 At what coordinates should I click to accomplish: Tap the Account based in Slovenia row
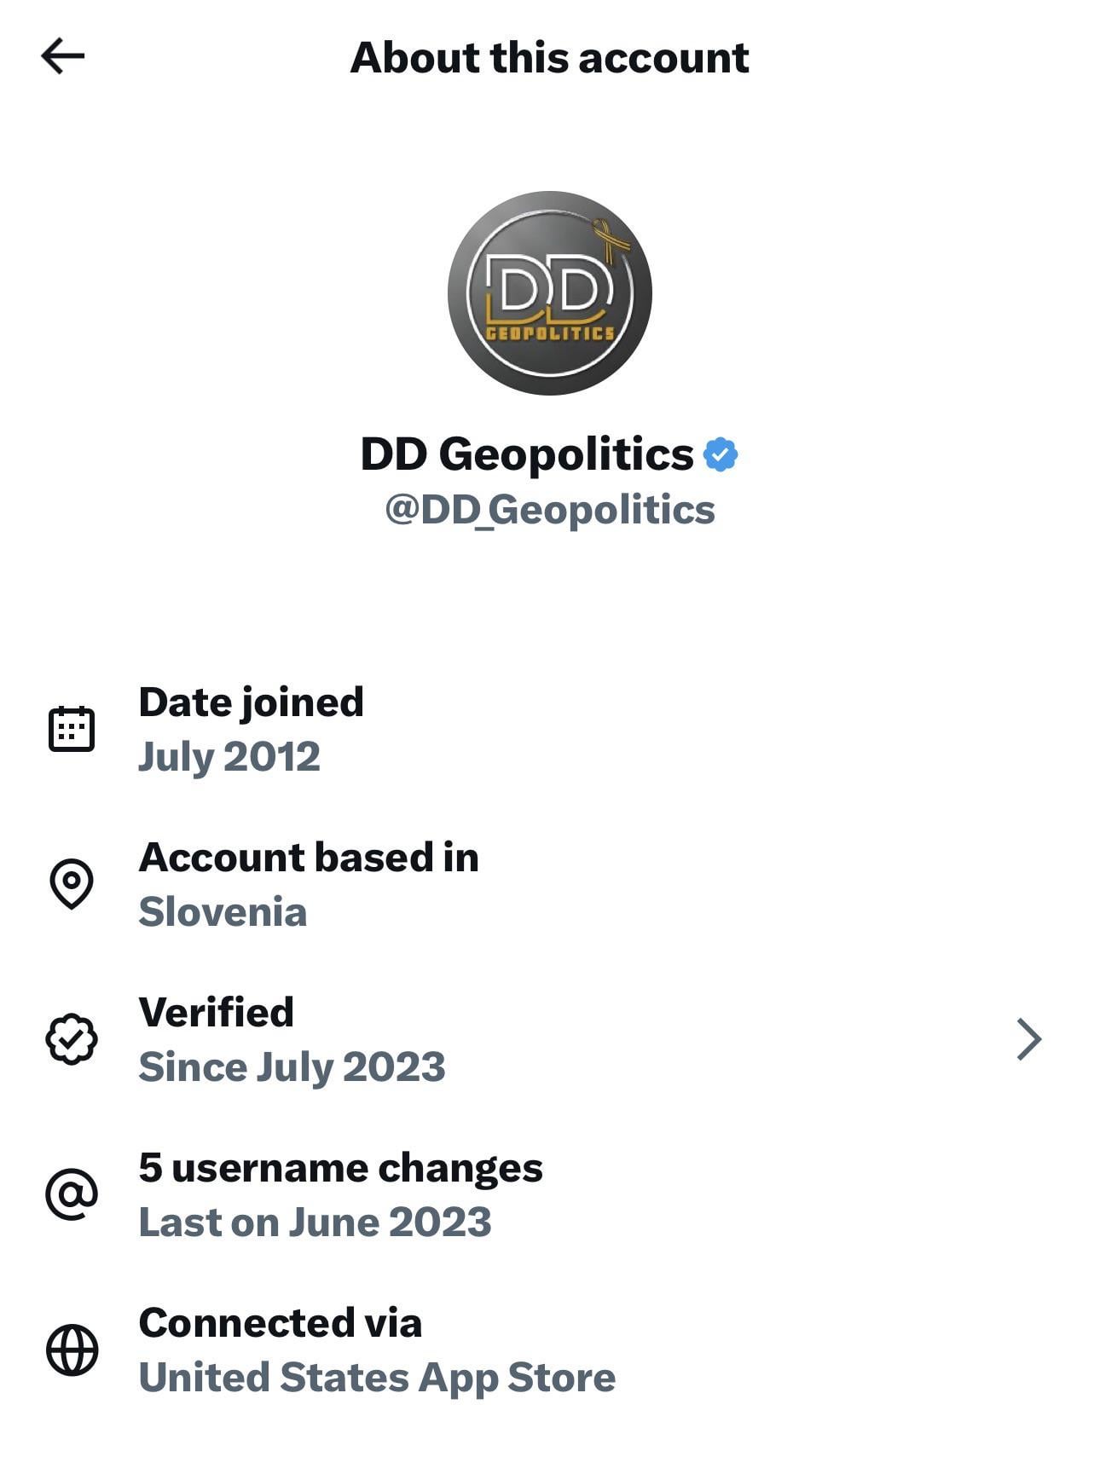pyautogui.click(x=550, y=884)
